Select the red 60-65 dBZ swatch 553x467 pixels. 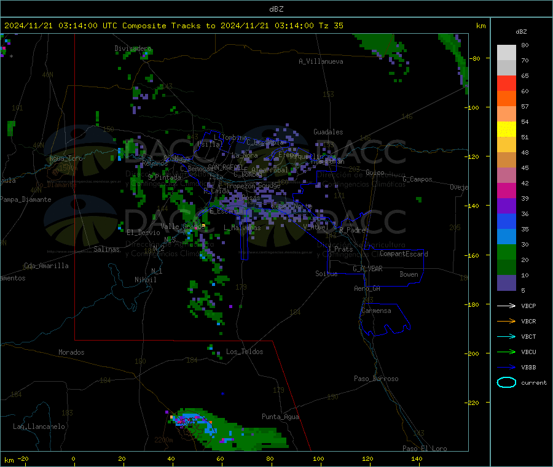pos(506,83)
